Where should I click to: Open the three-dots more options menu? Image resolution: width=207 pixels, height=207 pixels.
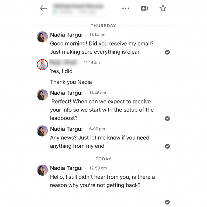click(x=126, y=8)
